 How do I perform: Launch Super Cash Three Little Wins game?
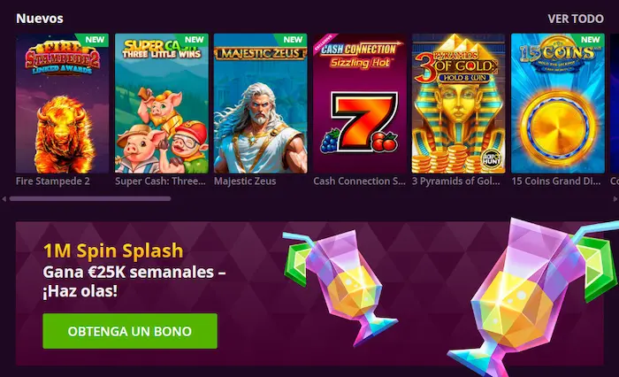pos(162,104)
